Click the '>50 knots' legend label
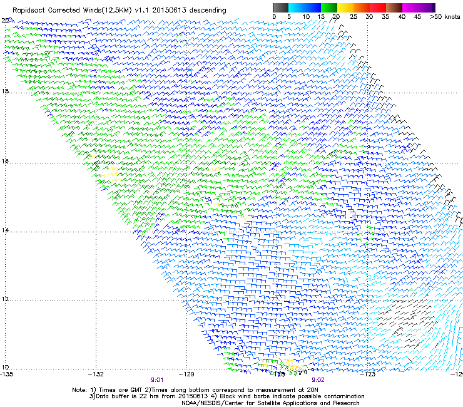The image size is (463, 407). pos(445,17)
